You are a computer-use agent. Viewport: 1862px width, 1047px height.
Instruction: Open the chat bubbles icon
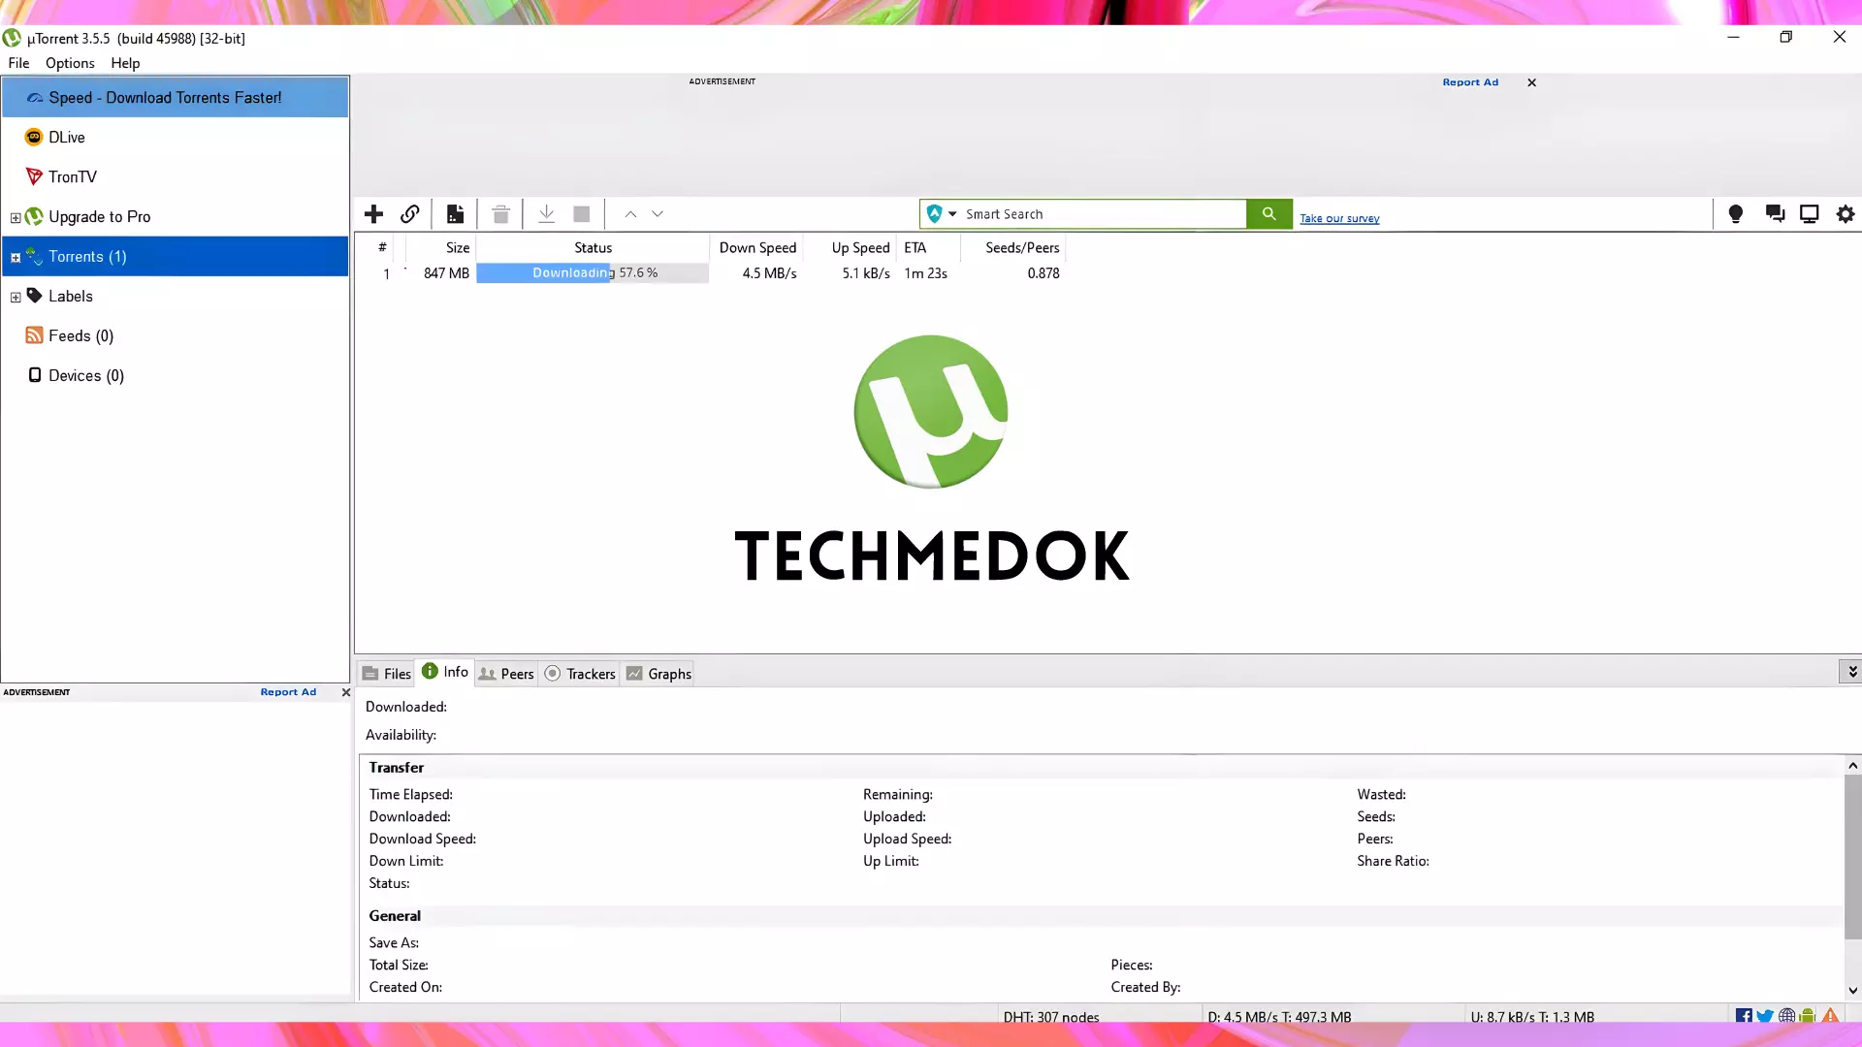click(1775, 214)
